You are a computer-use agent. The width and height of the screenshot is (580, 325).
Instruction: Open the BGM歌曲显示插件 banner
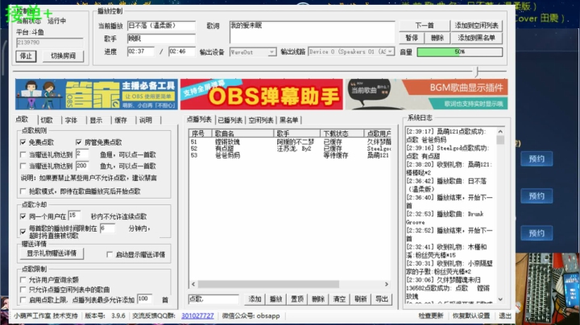click(x=426, y=94)
